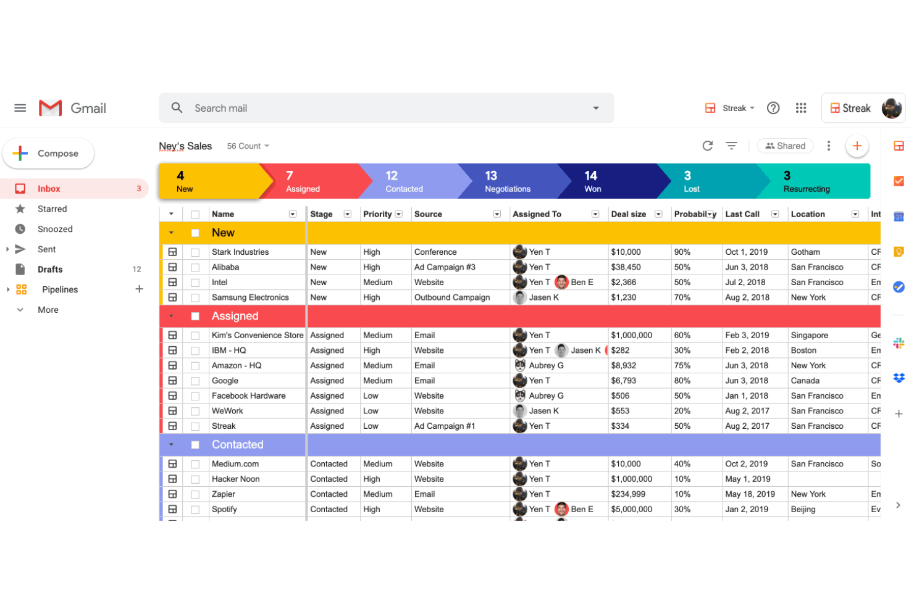Open the pipeline filter options
This screenshot has height=609, width=914.
click(732, 146)
